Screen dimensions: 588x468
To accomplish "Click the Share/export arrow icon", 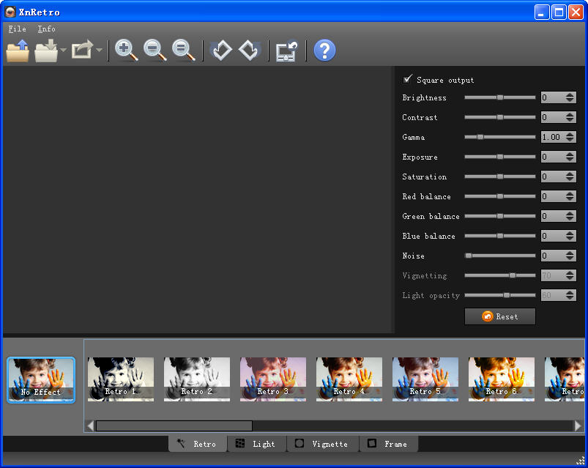I will pos(82,51).
